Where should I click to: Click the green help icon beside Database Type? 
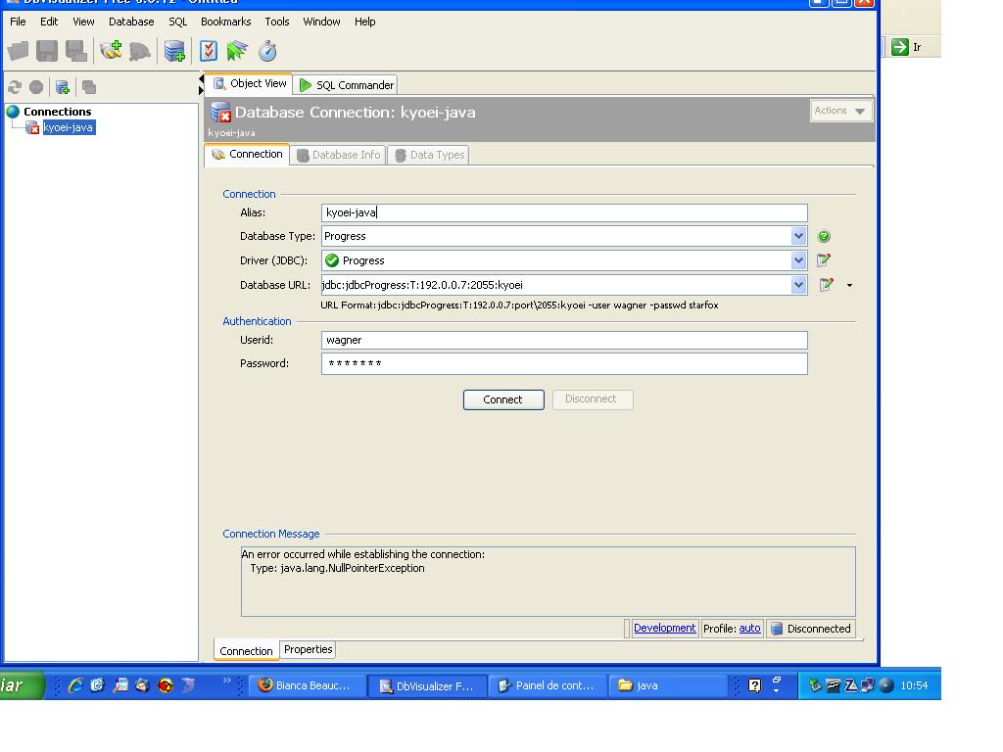pos(824,237)
